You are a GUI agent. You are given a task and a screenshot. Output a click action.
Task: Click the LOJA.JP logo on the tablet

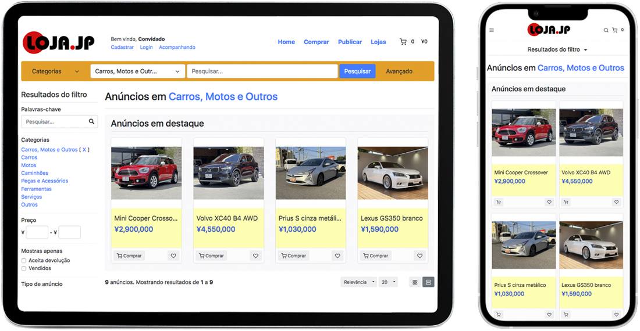(x=58, y=42)
